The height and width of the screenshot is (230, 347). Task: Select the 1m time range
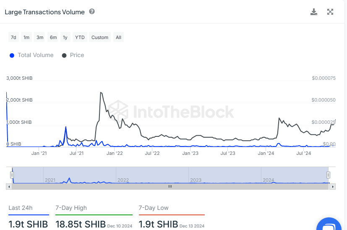tap(26, 37)
